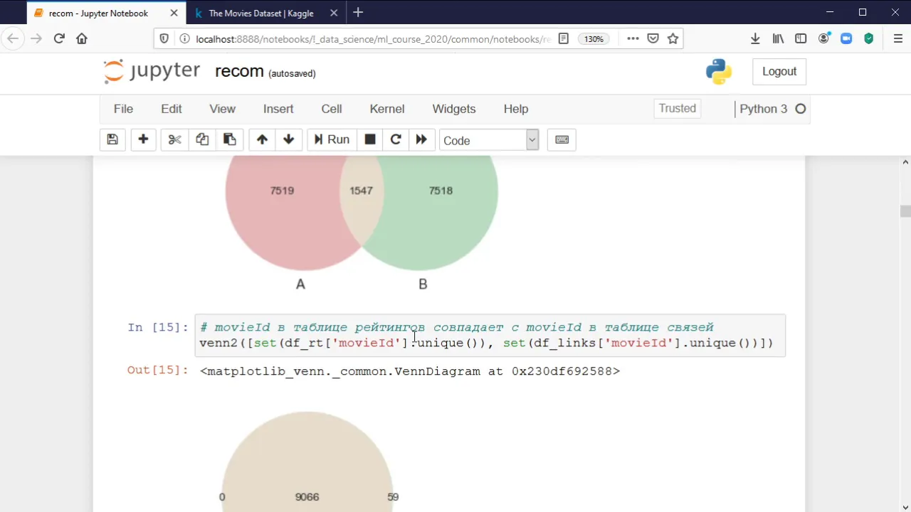This screenshot has height=512, width=911.
Task: Focus the address bar URL field
Action: pyautogui.click(x=374, y=39)
